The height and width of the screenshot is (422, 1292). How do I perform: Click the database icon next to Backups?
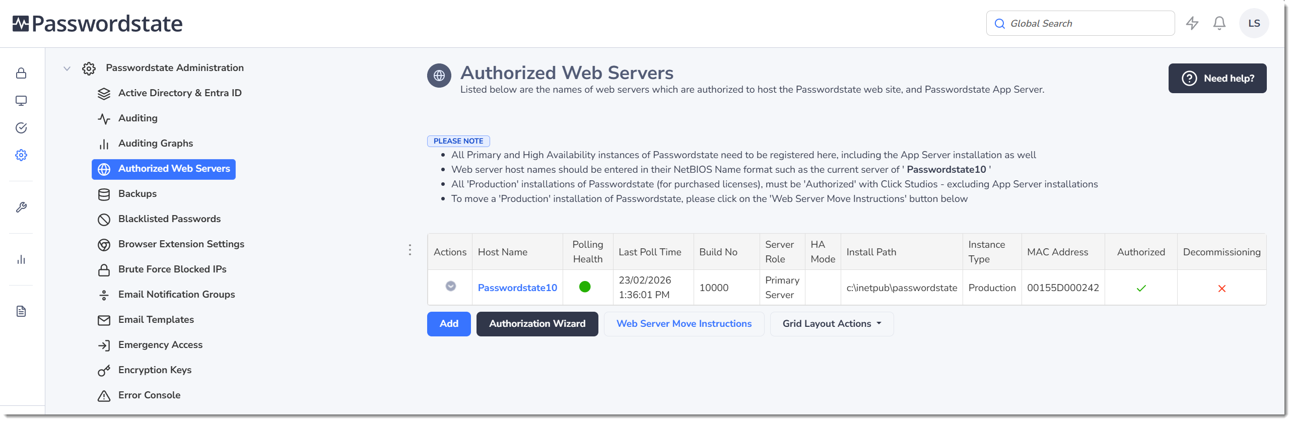click(104, 194)
